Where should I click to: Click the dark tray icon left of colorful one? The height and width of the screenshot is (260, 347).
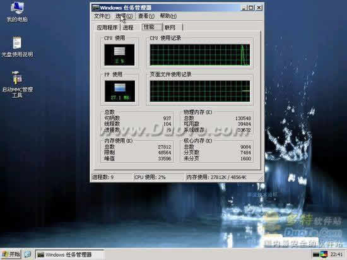pos(317,254)
